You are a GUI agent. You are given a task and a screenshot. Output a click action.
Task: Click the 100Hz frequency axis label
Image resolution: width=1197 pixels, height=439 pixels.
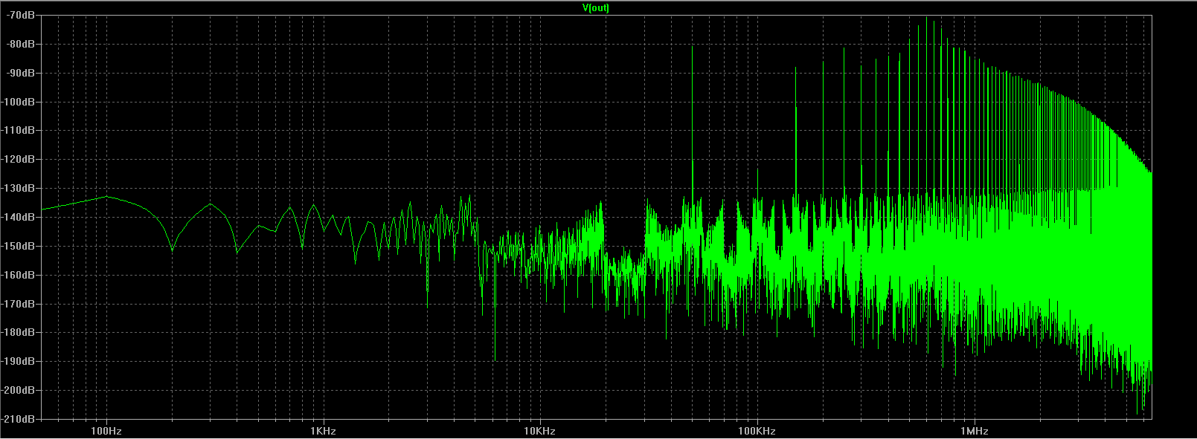pos(106,431)
